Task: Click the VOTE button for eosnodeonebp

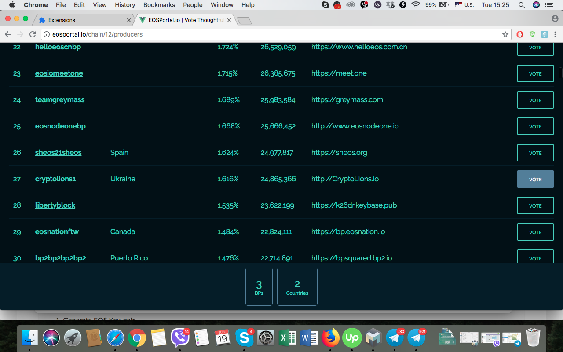Action: [535, 127]
